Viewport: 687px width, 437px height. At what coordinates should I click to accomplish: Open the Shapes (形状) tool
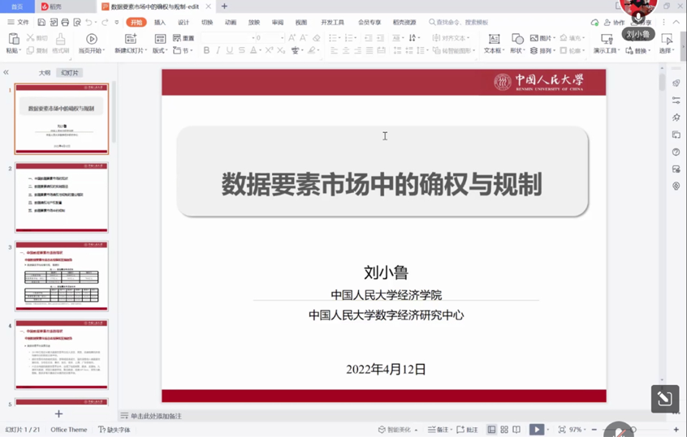(x=517, y=39)
